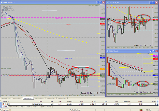Click the 73/1 kb traffic indicator
159x111 pixels.
point(149,110)
